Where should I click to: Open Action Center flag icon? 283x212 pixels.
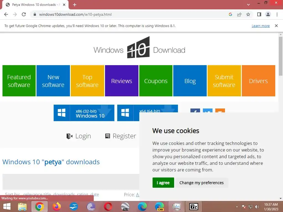(x=244, y=207)
